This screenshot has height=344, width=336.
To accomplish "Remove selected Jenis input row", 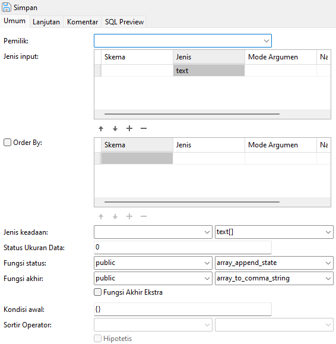I will click(x=144, y=128).
